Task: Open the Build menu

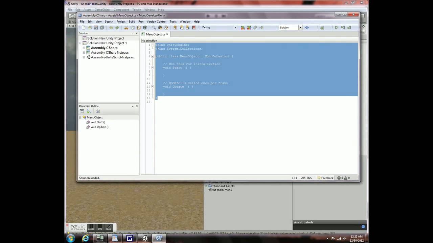Action: tap(132, 22)
